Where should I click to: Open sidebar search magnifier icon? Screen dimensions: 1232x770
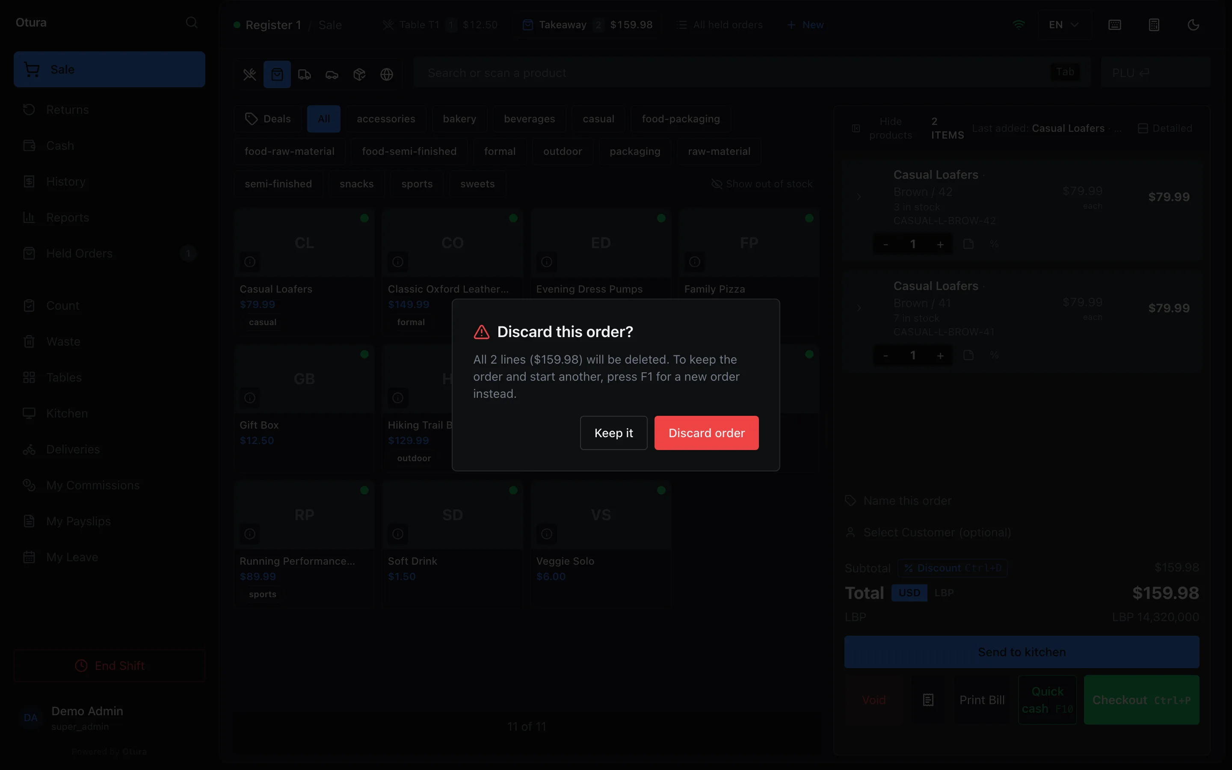point(191,22)
